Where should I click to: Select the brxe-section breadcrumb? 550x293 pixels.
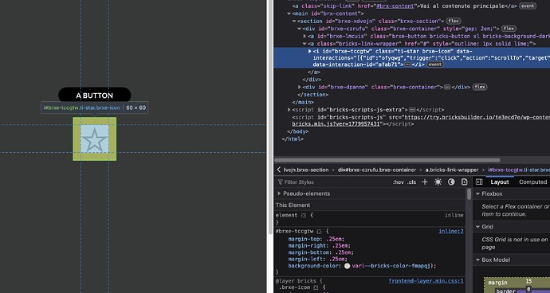click(x=306, y=170)
